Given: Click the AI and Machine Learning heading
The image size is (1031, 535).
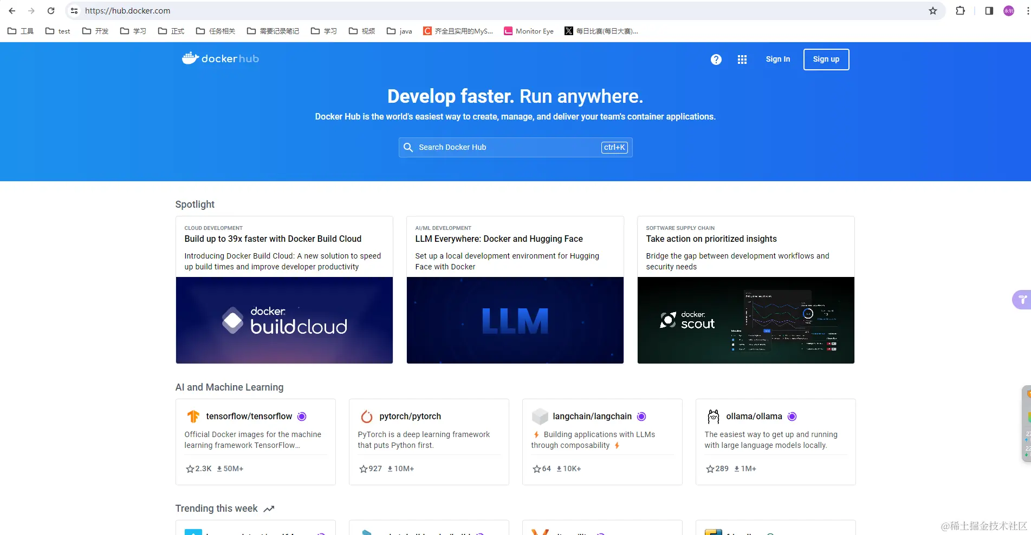Looking at the screenshot, I should (x=229, y=387).
